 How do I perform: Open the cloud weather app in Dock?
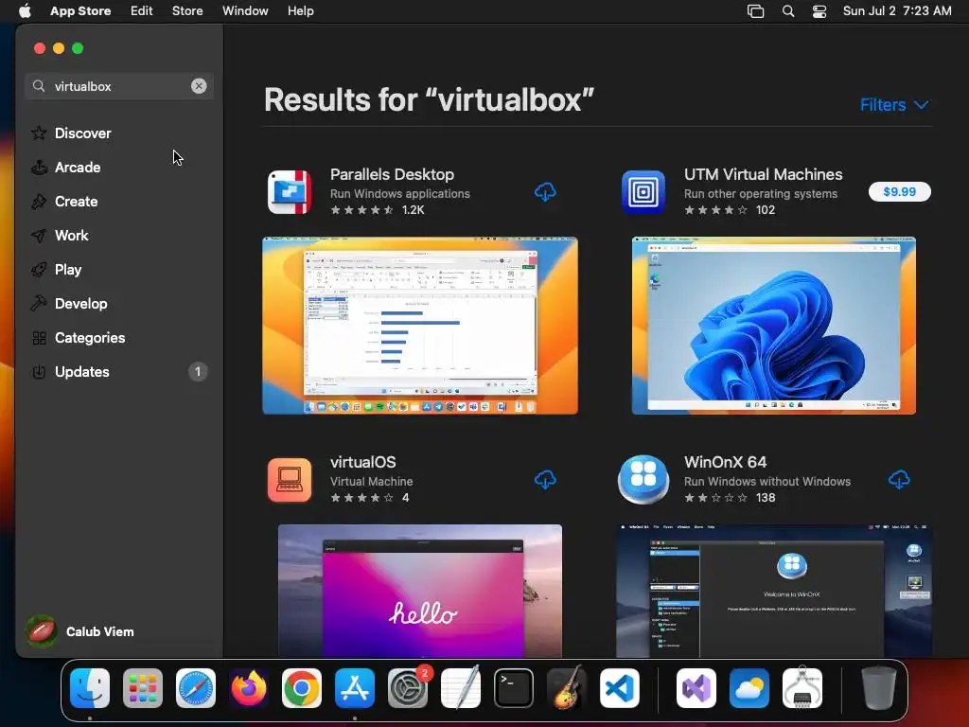point(749,688)
